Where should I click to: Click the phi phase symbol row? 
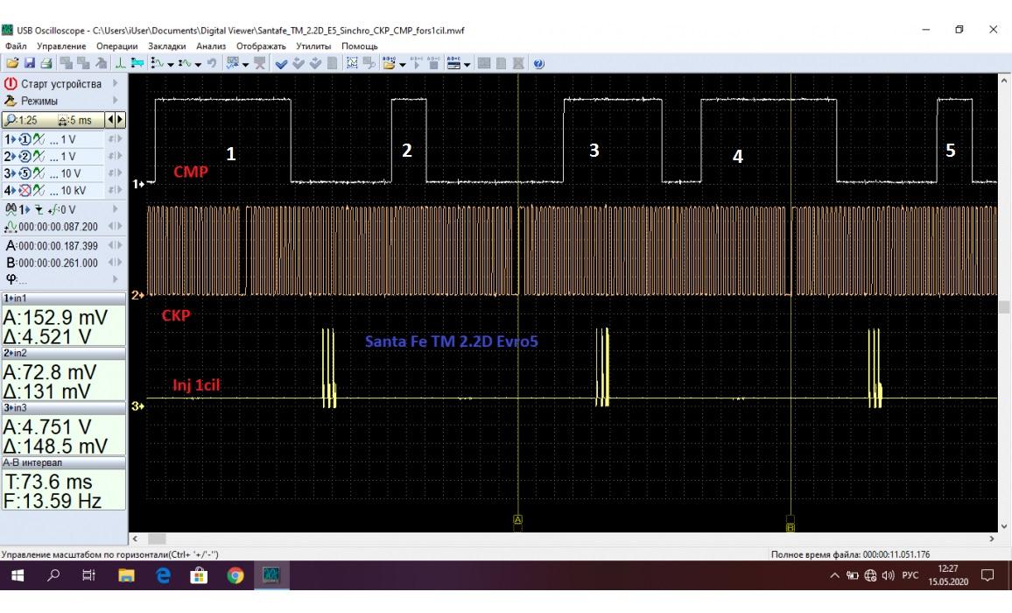(63, 278)
